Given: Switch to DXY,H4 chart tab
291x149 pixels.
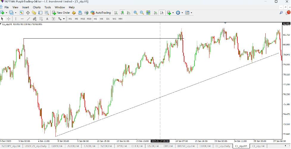Looking at the screenshot, I should point(168,146).
